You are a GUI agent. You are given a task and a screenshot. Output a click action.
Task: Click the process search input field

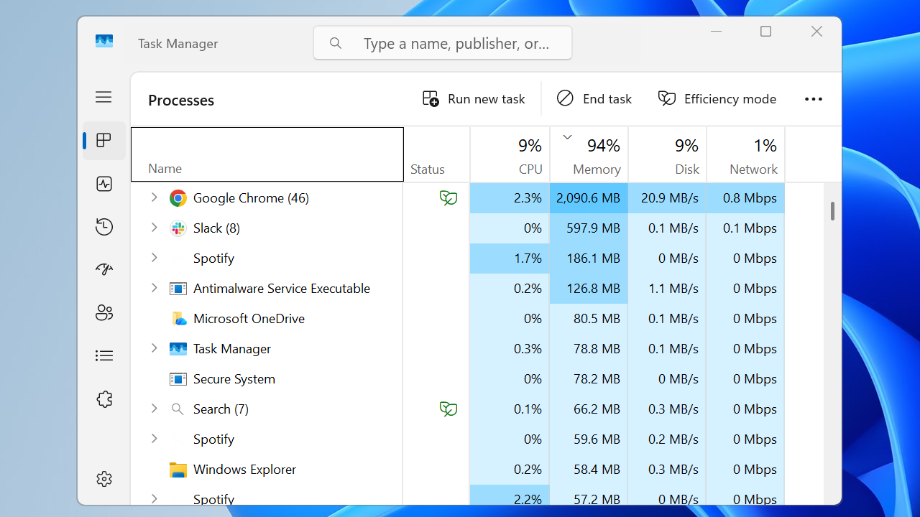click(x=443, y=43)
